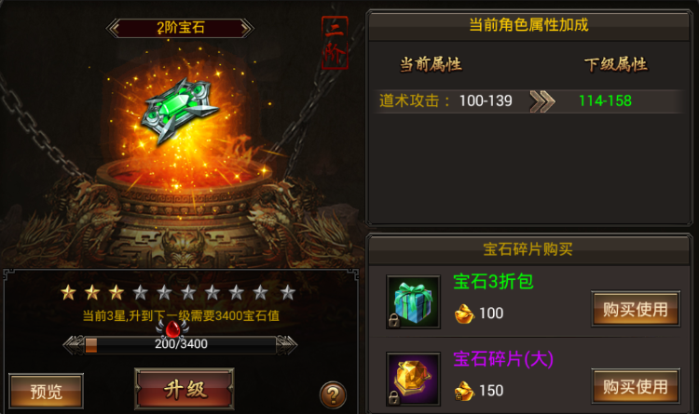Viewport: 699px width, 414px height.
Task: Buy and use the 宝石3折包 pack
Action: (636, 309)
